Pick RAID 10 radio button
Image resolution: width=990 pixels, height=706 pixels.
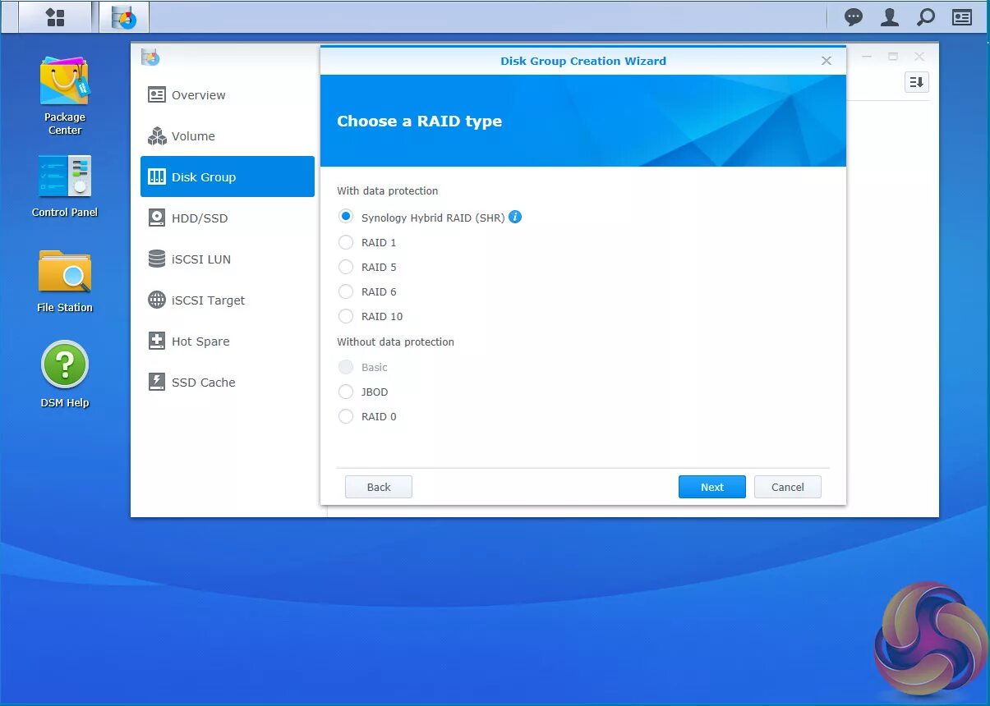[x=346, y=316]
